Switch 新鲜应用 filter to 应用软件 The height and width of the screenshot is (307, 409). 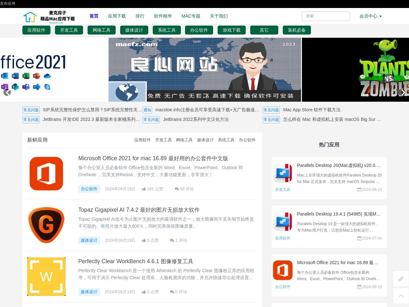[x=143, y=140]
